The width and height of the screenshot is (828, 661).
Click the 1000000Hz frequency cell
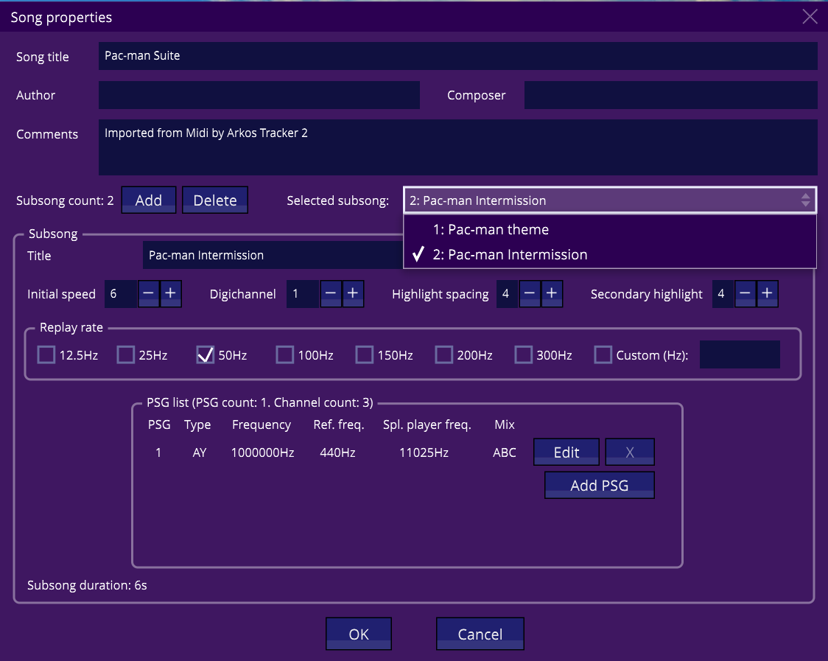262,452
